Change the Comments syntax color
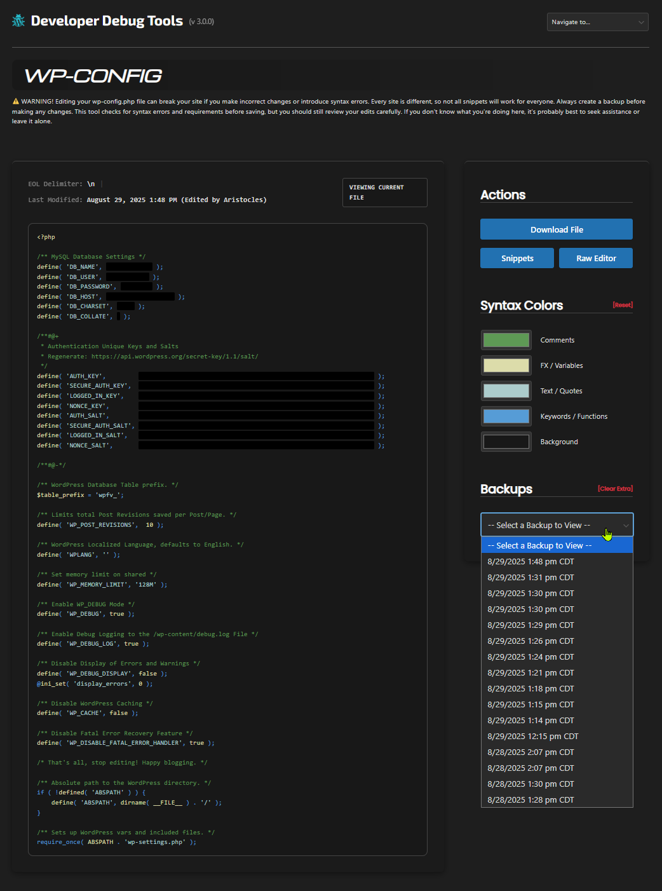This screenshot has height=891, width=662. click(x=506, y=339)
